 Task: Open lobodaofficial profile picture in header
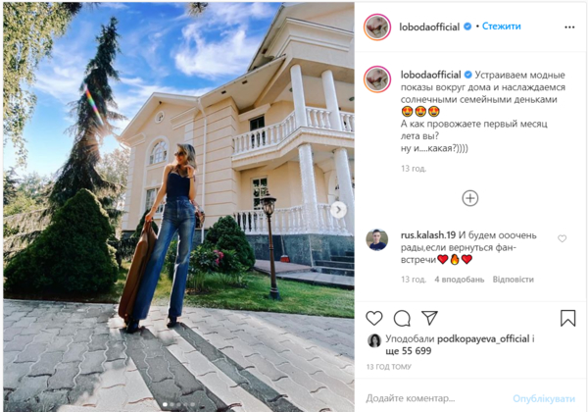coord(377,27)
